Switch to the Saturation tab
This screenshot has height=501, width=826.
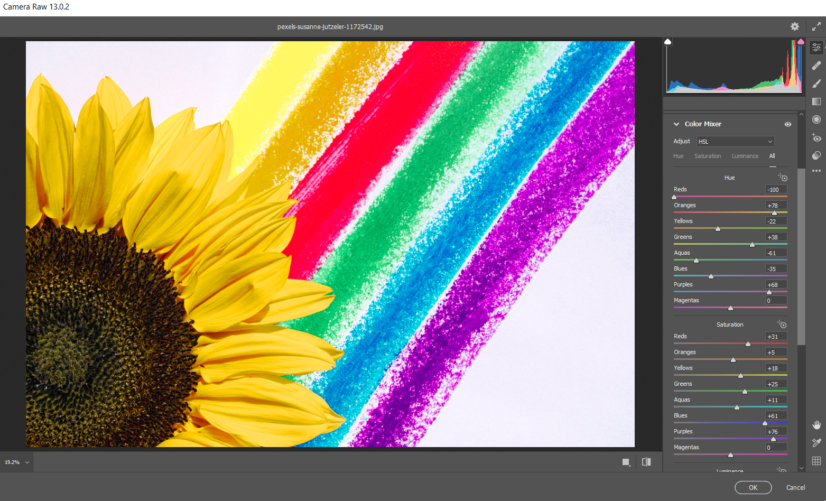point(708,156)
